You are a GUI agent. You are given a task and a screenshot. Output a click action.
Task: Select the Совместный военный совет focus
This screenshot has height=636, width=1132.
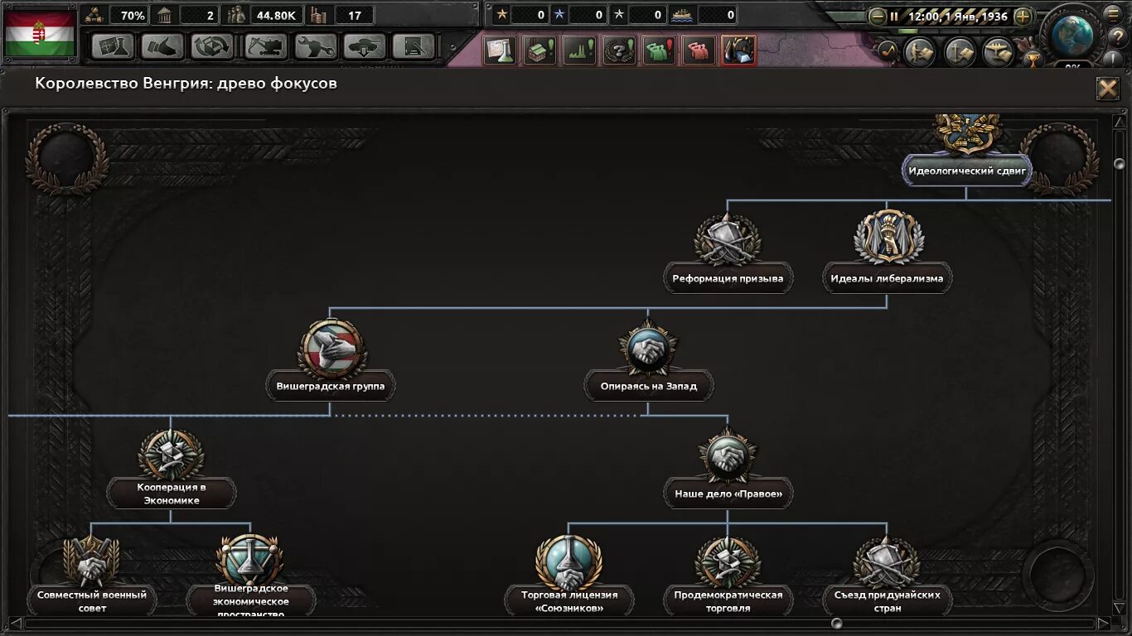coord(91,601)
